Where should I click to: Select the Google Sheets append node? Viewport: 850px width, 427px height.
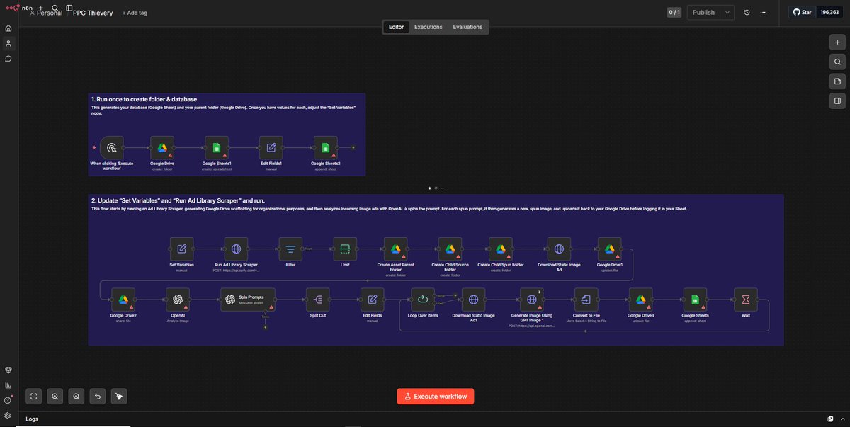pos(695,299)
